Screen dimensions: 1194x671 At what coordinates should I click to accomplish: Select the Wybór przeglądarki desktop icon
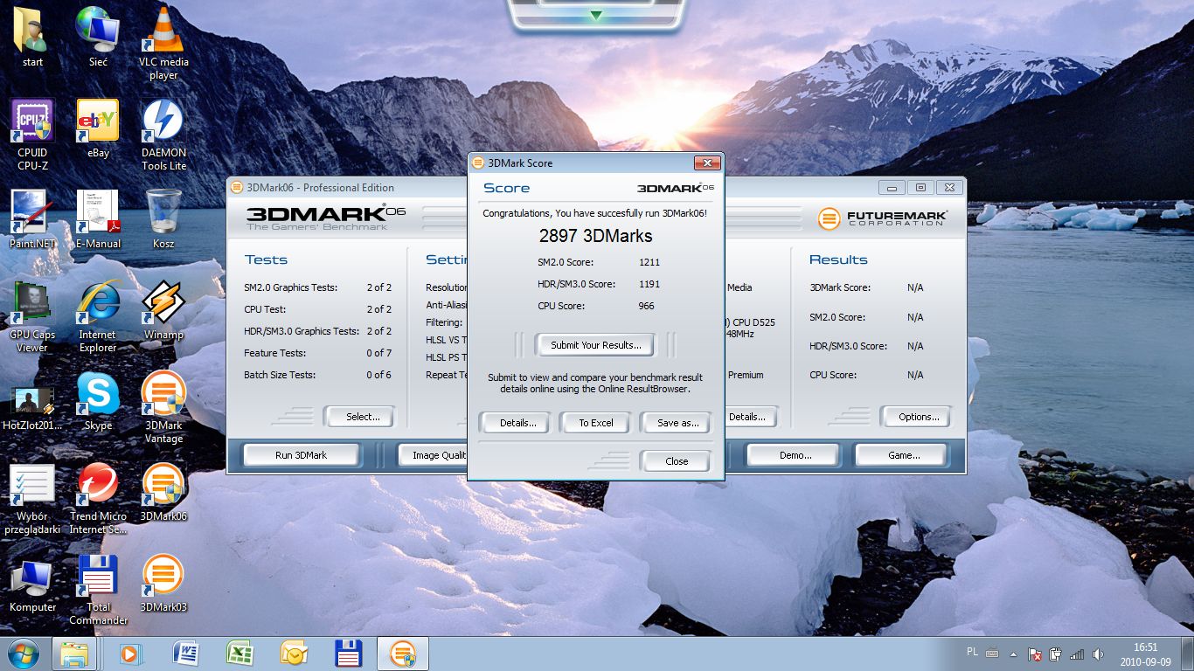click(32, 498)
